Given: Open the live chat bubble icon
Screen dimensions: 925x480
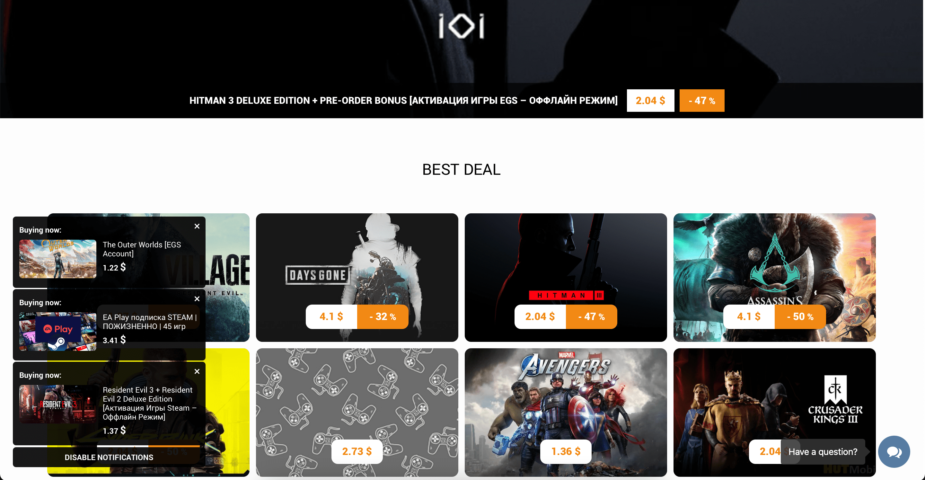Looking at the screenshot, I should pos(894,452).
